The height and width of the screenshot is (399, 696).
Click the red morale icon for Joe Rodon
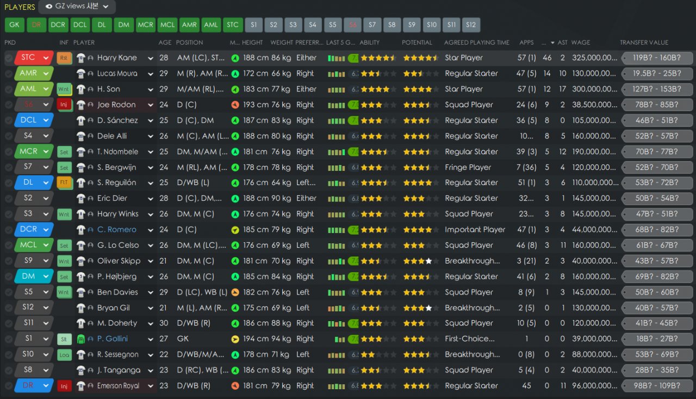click(235, 105)
